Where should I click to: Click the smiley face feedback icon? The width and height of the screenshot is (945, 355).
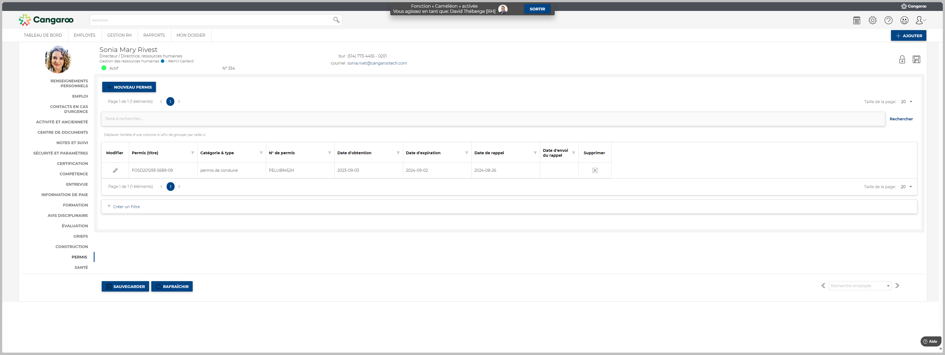[904, 21]
